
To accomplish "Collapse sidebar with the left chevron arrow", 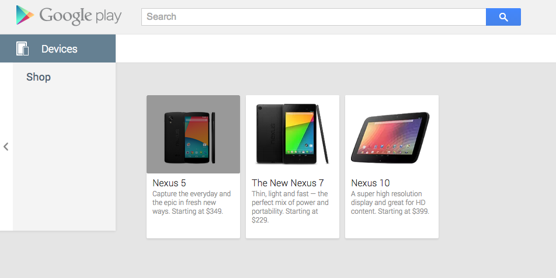I will coord(6,147).
